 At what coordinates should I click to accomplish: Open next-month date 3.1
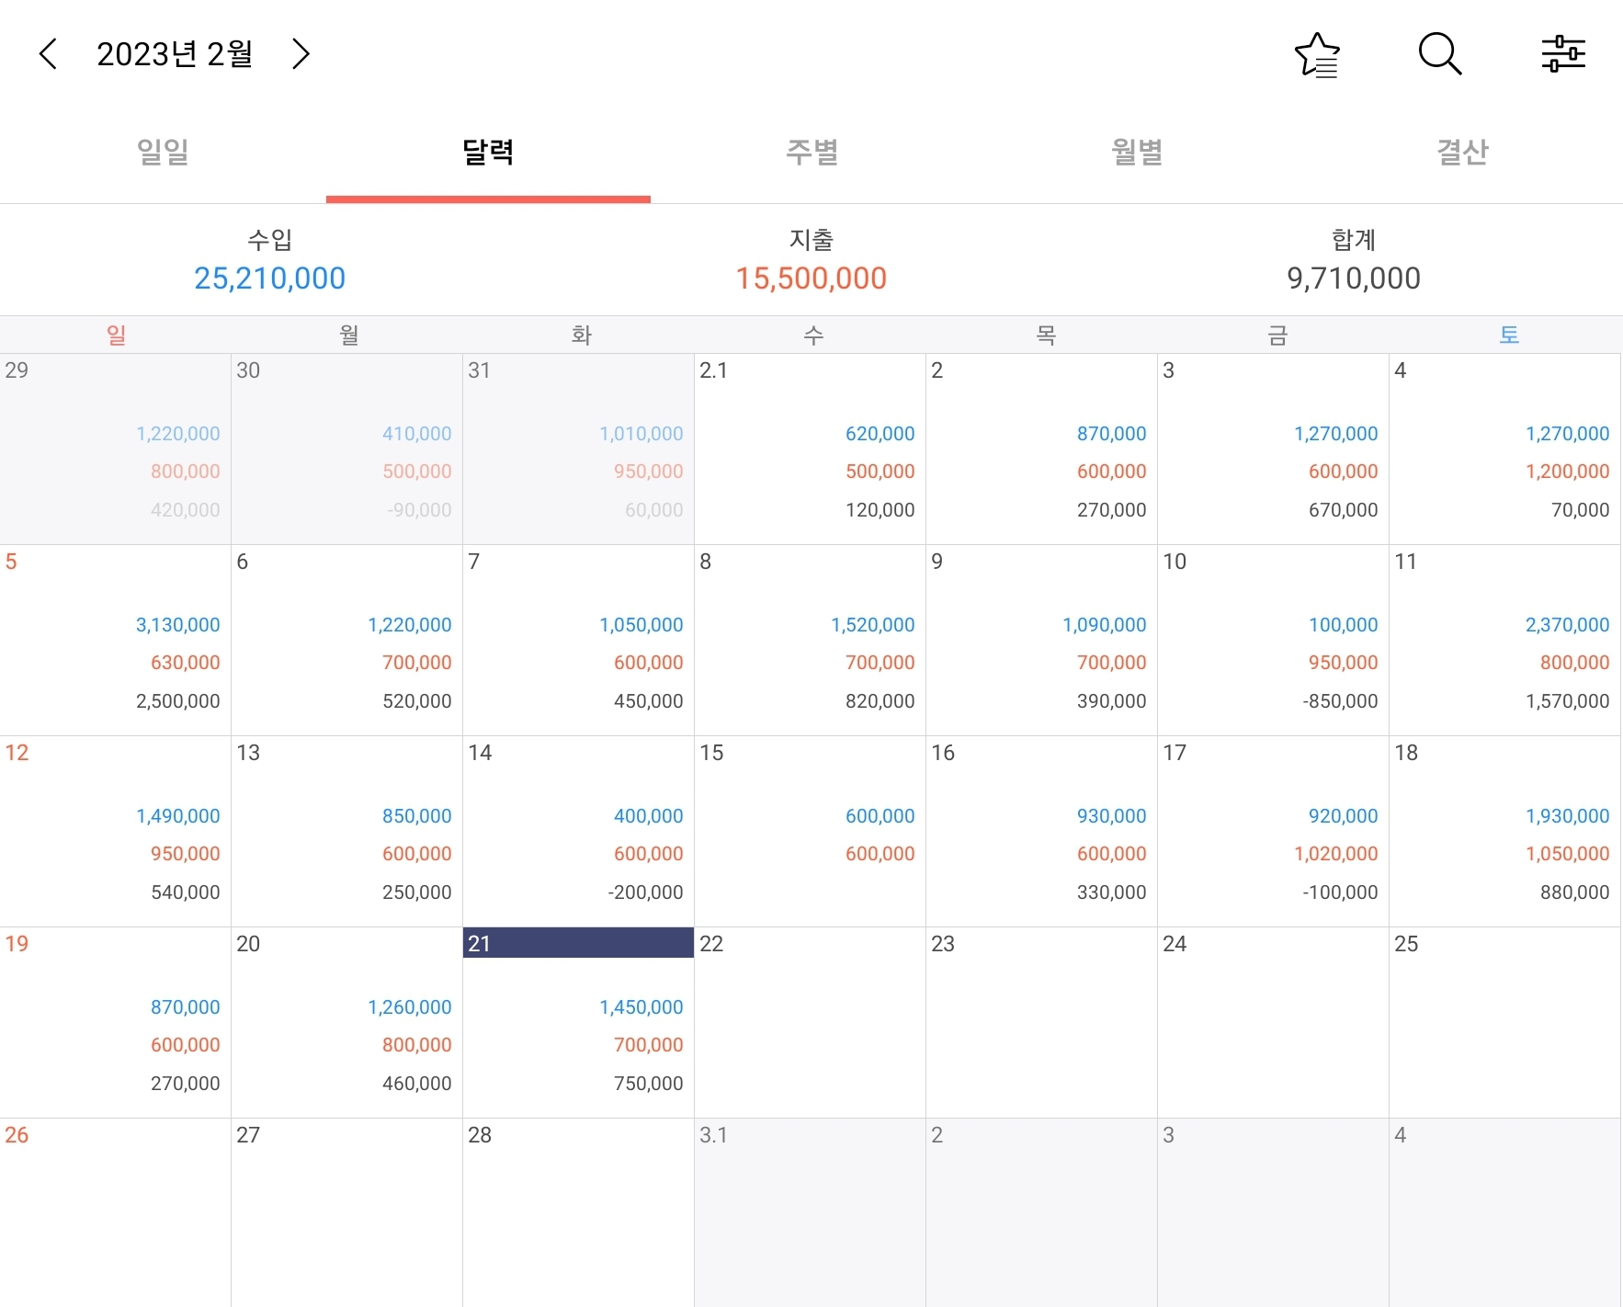[810, 1213]
